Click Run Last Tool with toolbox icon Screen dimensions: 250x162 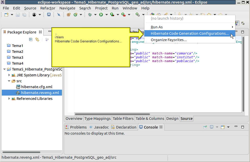pos(123,15)
